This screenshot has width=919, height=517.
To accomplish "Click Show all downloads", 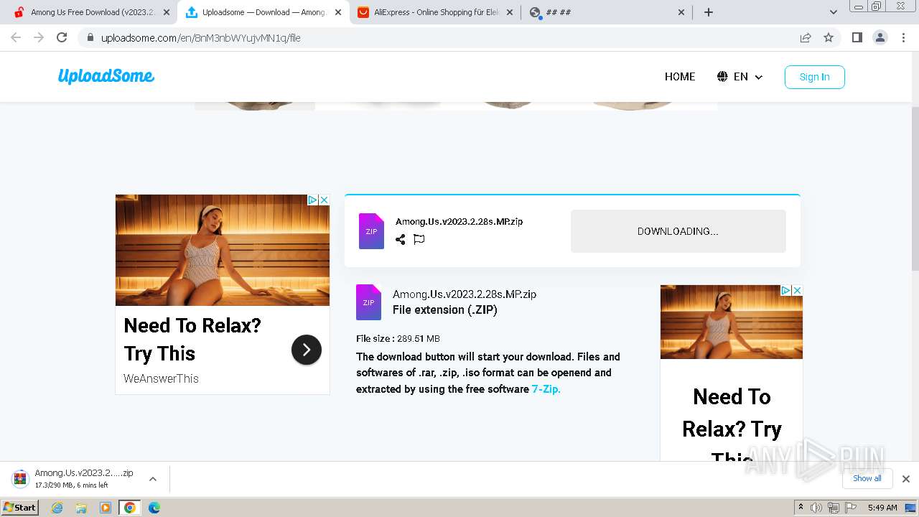I will coord(867,478).
